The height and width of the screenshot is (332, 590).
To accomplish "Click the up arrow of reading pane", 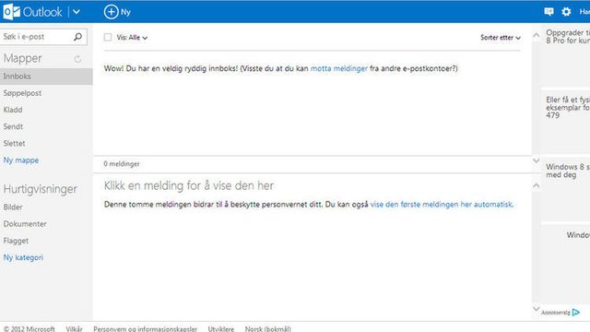I will tap(537, 185).
